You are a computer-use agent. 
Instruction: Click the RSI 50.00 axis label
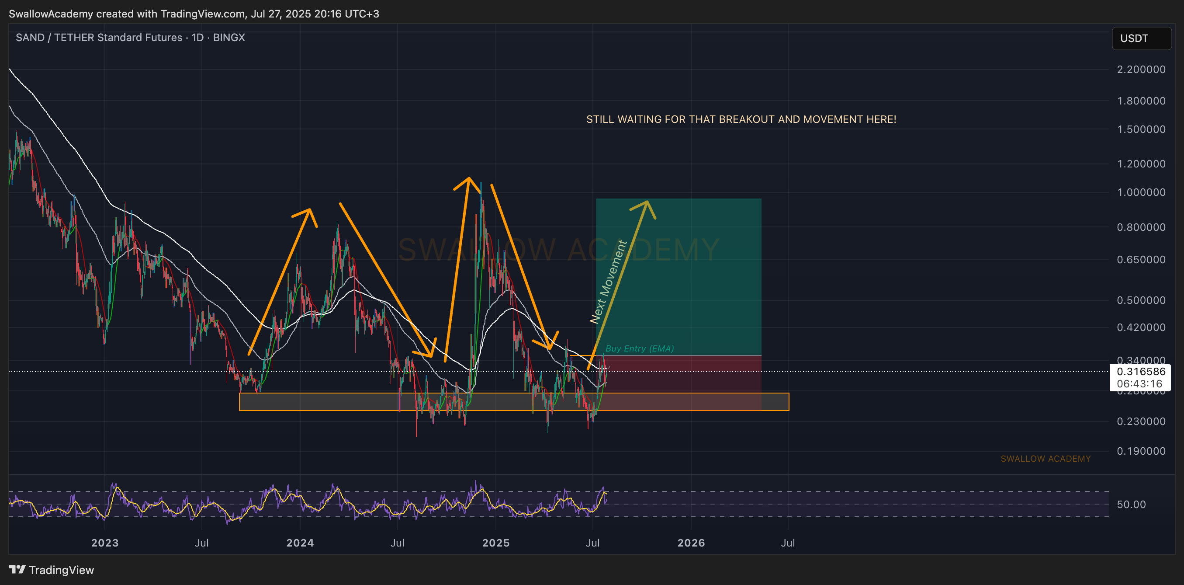(x=1131, y=505)
